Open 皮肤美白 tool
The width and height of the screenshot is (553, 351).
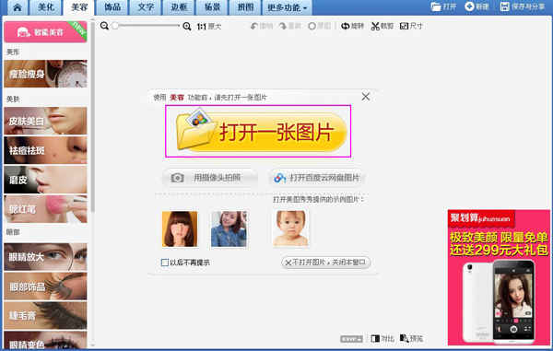pyautogui.click(x=45, y=121)
